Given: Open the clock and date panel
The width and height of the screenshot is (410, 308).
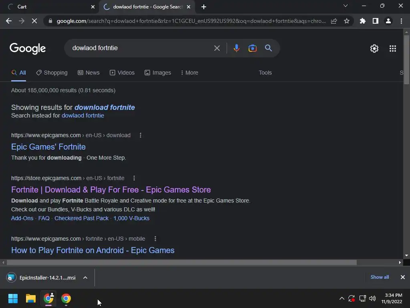Looking at the screenshot, I should coord(392,298).
